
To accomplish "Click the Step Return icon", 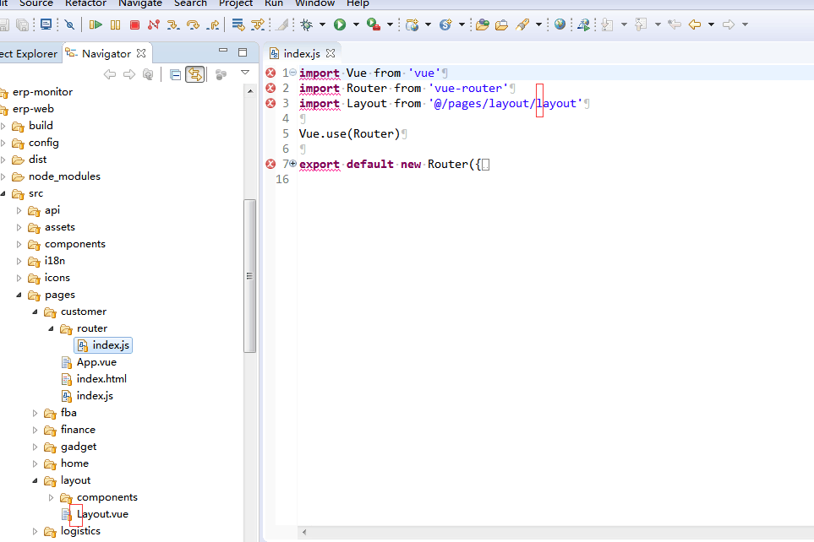I will tap(212, 24).
